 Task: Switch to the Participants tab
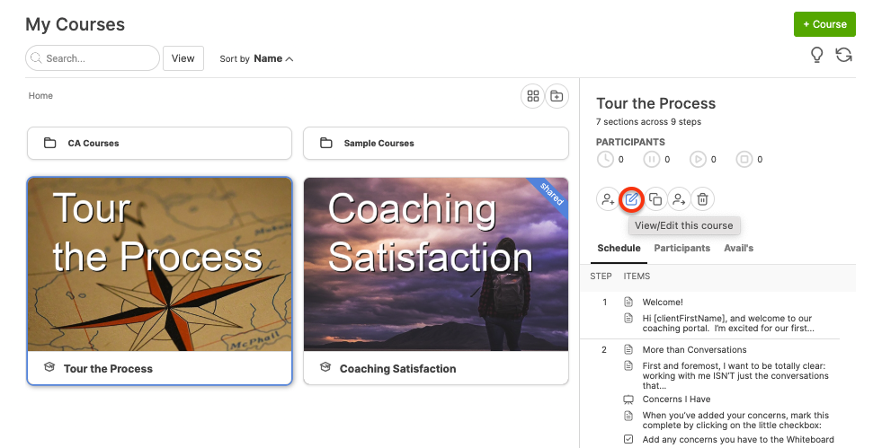coord(681,249)
